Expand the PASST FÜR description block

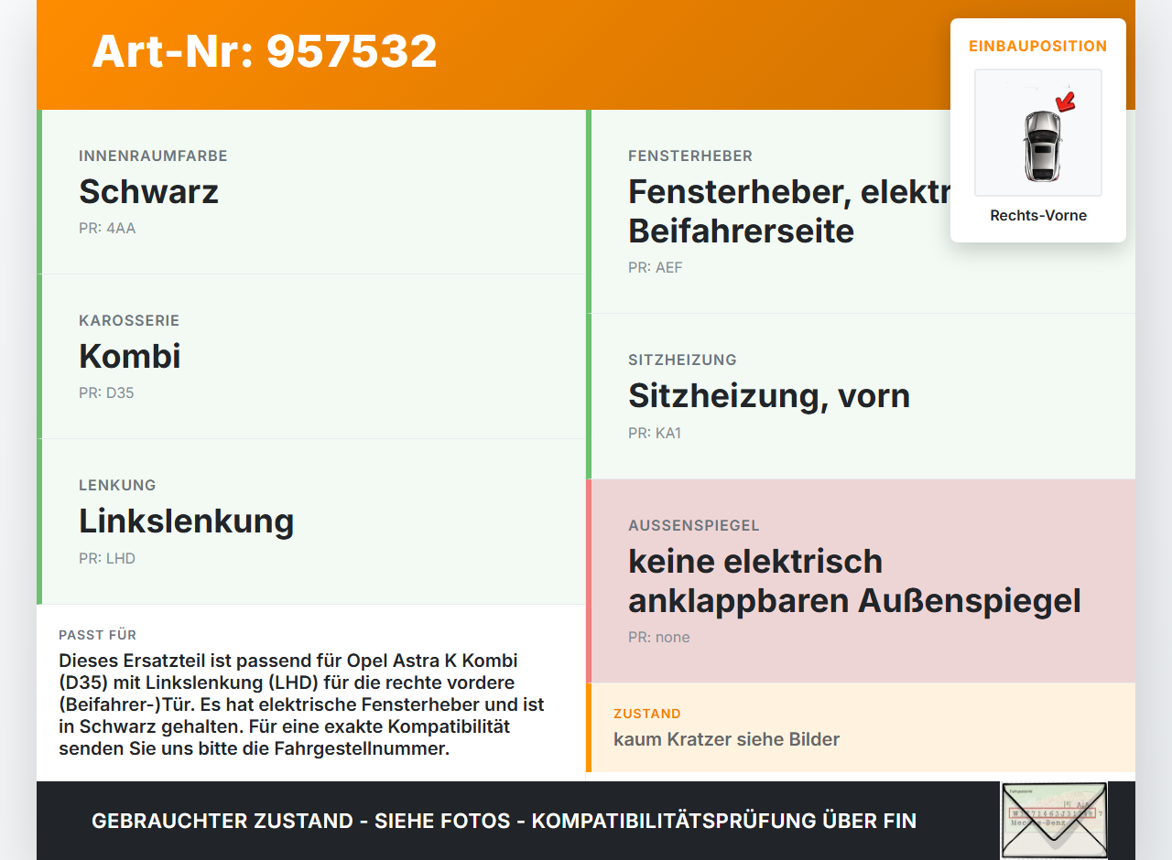(302, 695)
